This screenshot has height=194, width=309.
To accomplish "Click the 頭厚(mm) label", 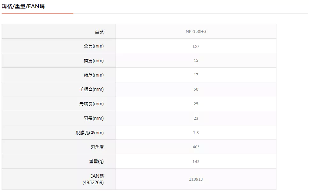I will (x=94, y=75).
